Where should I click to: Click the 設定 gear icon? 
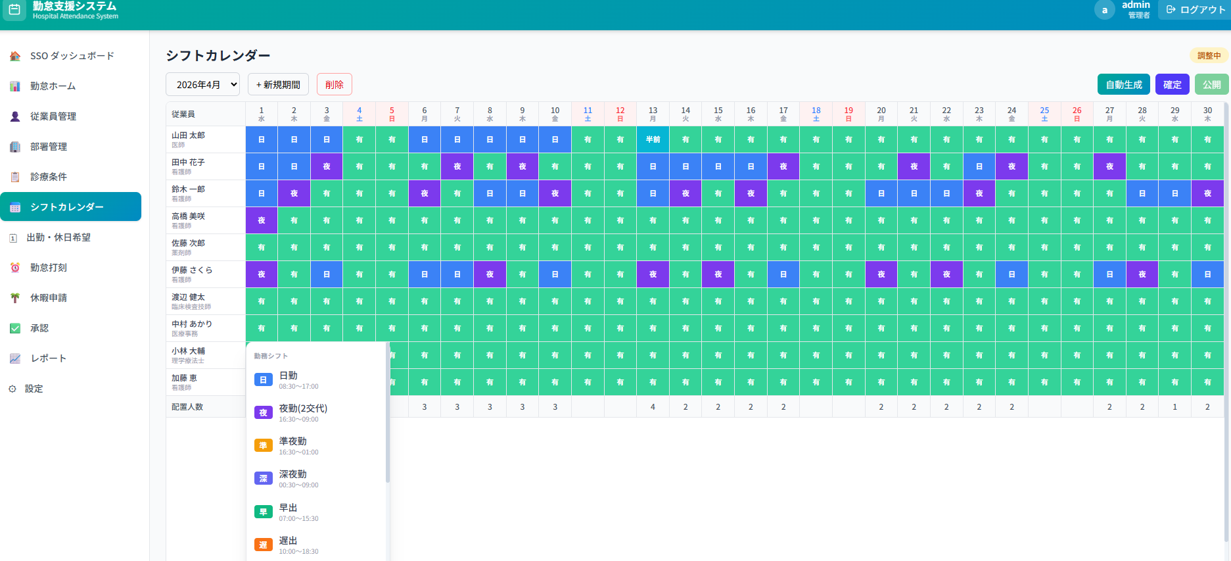(12, 389)
